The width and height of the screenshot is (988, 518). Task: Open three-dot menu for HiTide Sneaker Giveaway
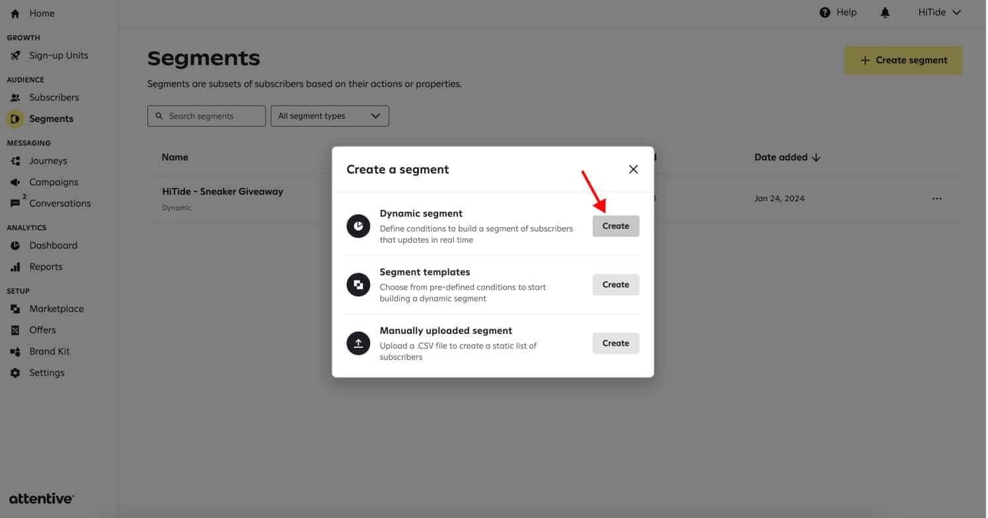pos(936,199)
